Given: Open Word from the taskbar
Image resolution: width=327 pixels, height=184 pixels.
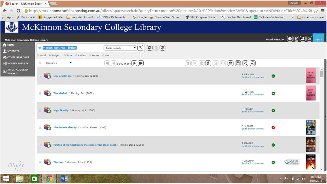Looking at the screenshot, I should (64, 179).
